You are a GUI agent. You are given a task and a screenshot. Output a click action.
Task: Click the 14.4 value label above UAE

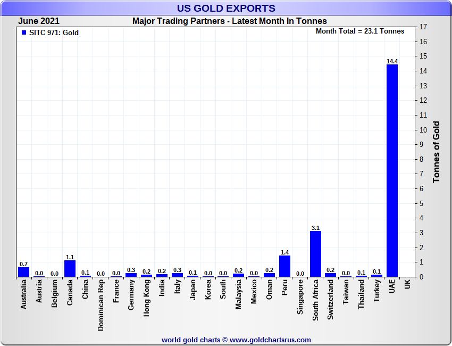click(392, 61)
